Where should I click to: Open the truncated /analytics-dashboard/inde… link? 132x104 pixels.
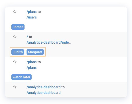click(49, 42)
